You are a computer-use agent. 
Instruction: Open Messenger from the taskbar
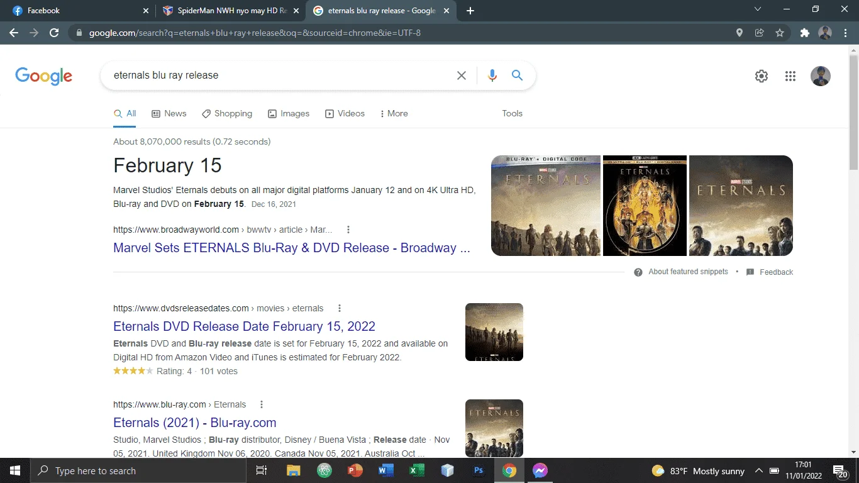(x=540, y=470)
